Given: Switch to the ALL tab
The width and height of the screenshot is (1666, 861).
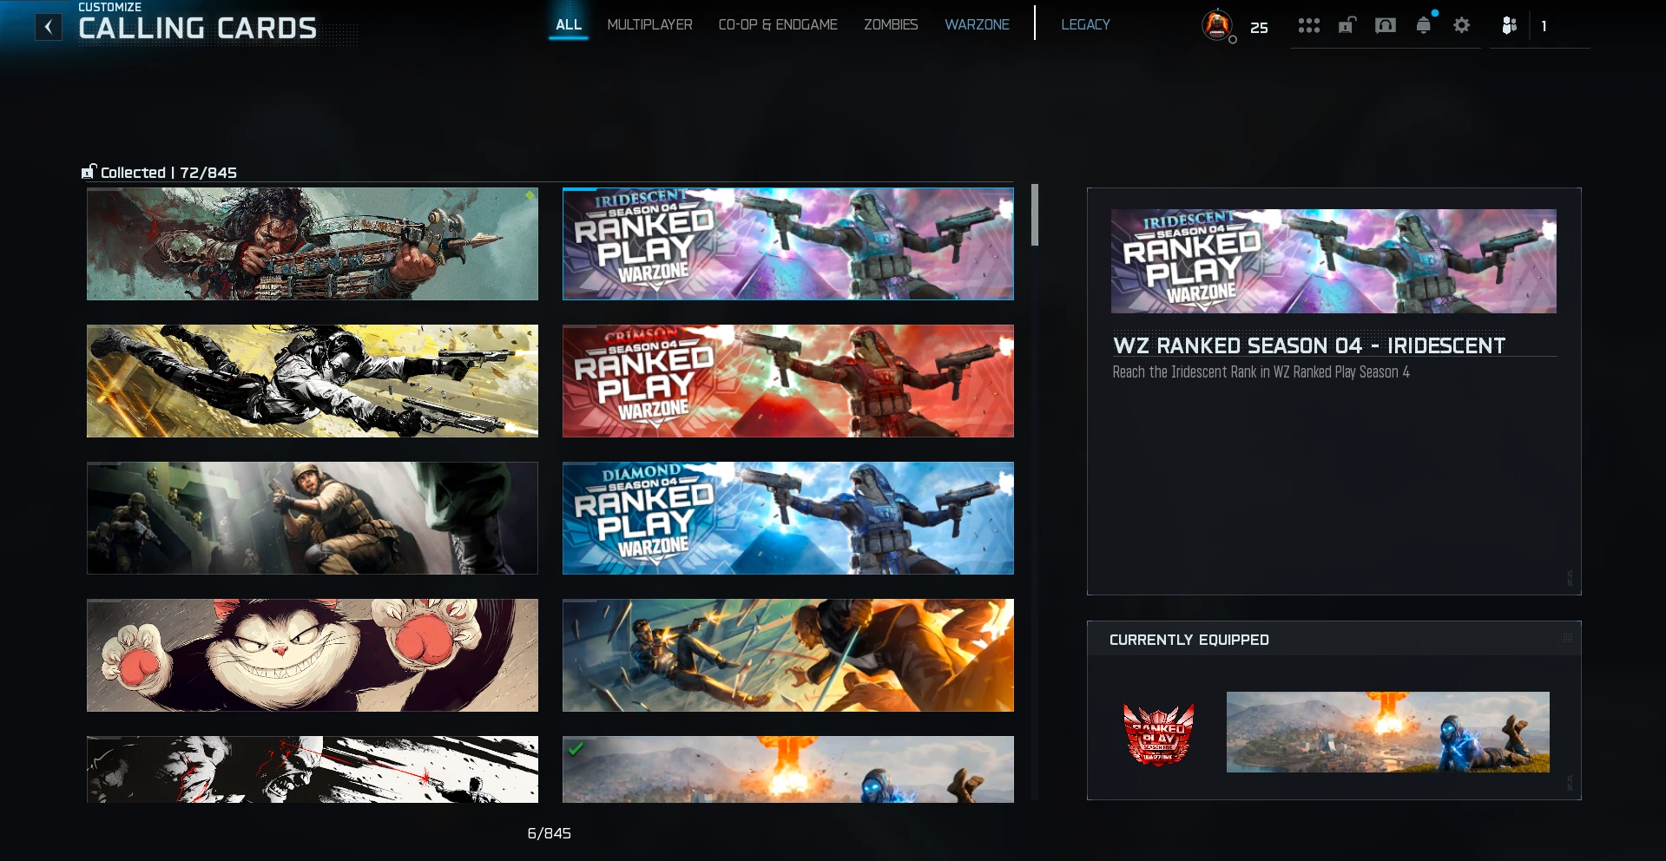Looking at the screenshot, I should (x=569, y=24).
